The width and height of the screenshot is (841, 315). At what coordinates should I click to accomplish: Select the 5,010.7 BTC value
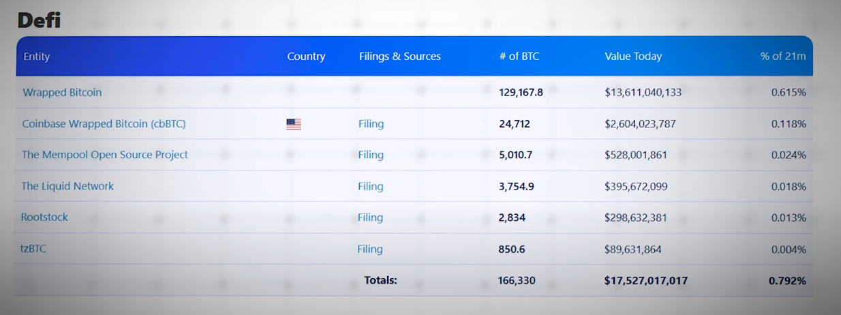[516, 155]
